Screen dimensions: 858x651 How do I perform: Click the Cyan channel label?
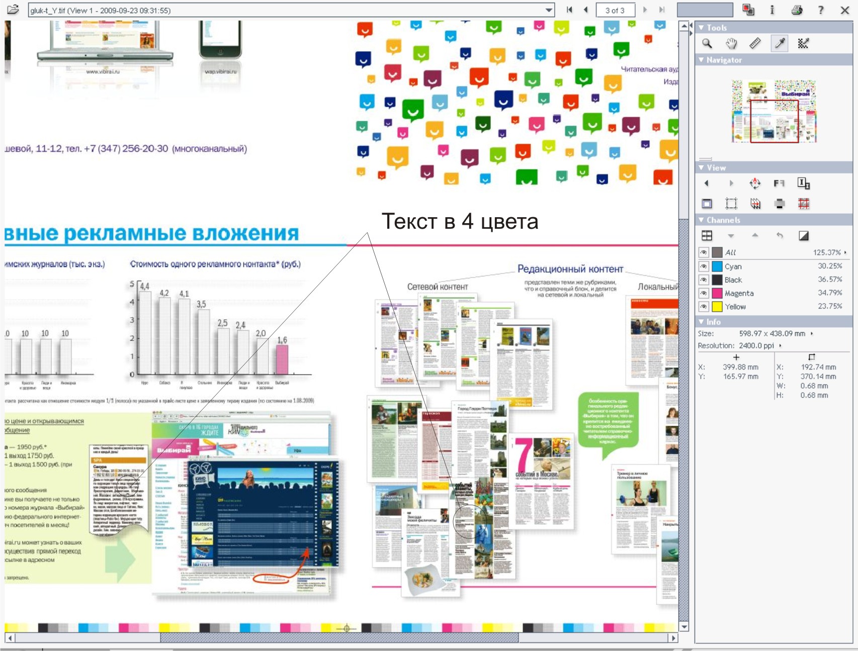[x=733, y=266]
